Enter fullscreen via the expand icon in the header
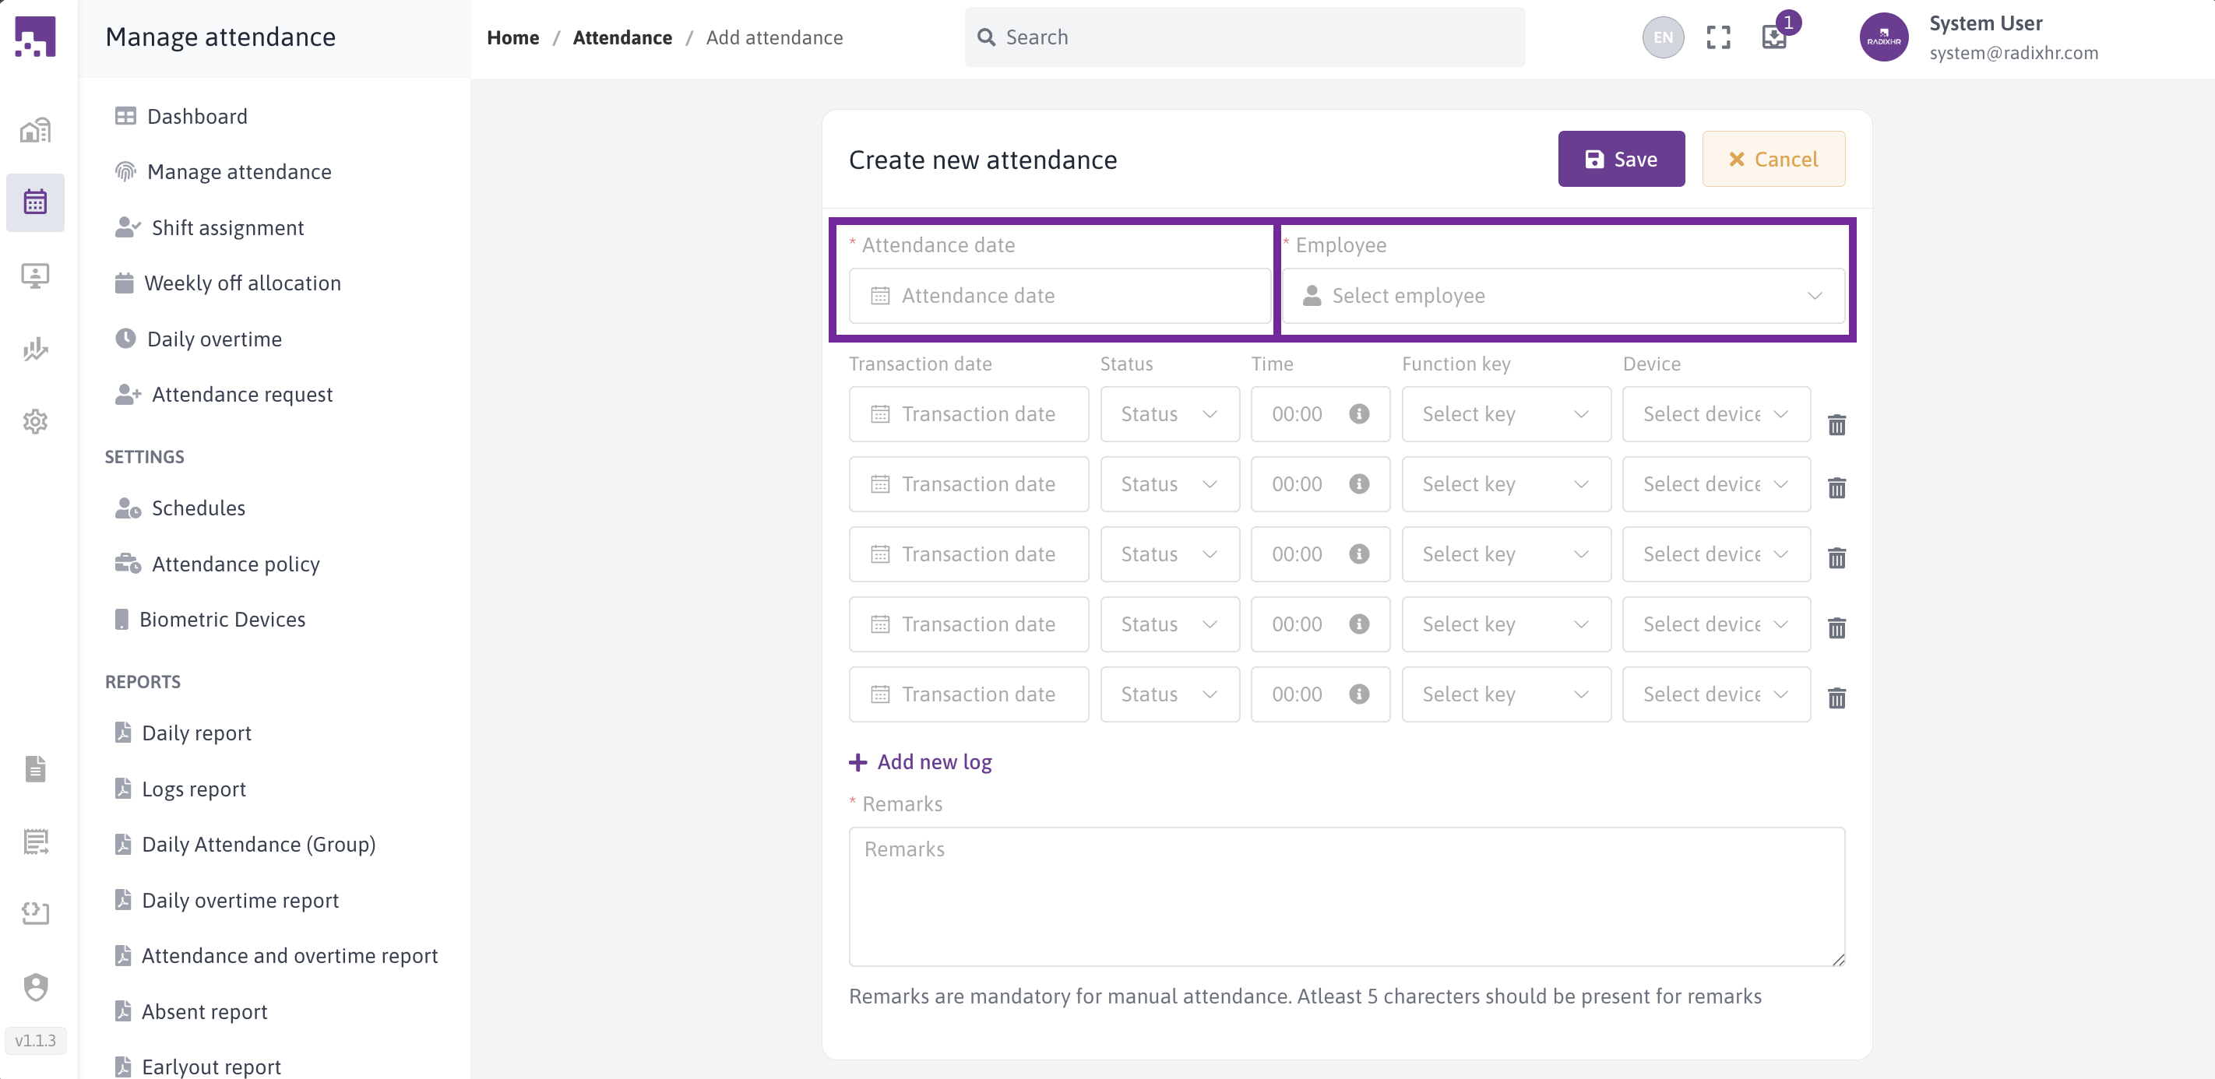The width and height of the screenshot is (2215, 1079). coord(1718,37)
